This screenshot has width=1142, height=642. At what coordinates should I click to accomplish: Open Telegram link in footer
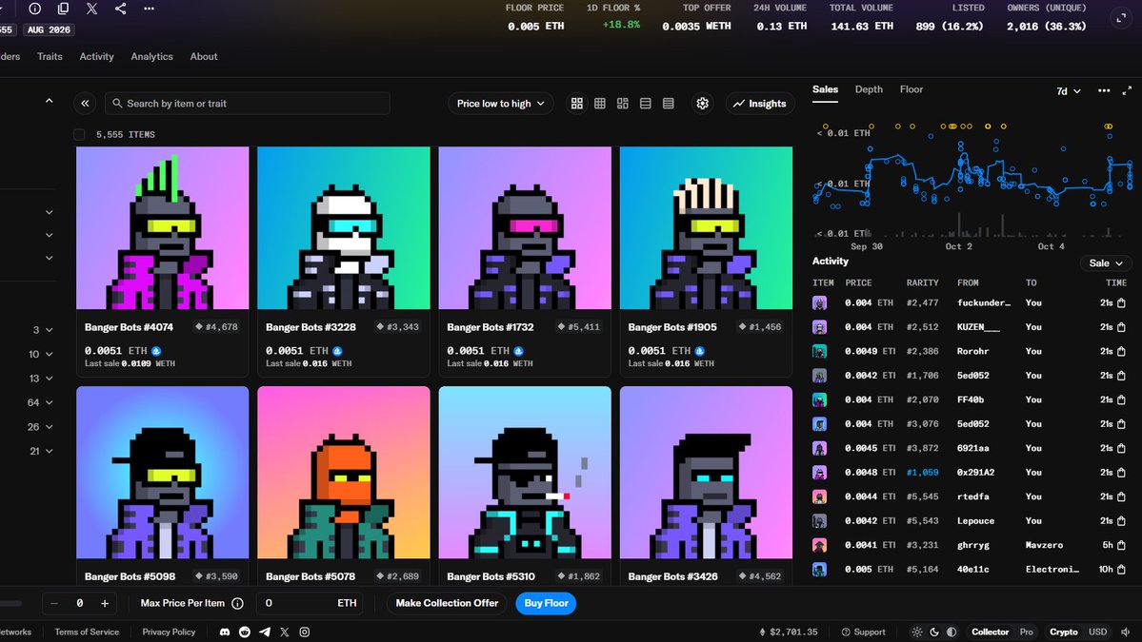click(265, 632)
